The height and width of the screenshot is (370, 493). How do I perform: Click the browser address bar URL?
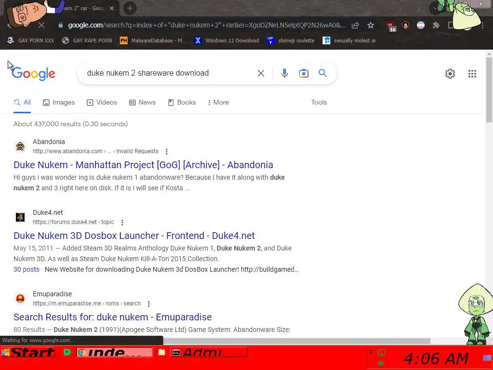click(x=207, y=25)
